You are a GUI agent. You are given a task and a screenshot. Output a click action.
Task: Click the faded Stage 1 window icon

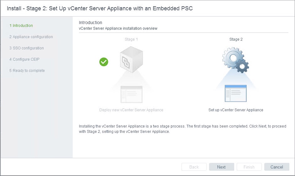point(131,94)
